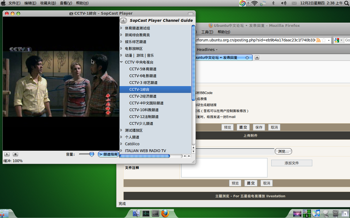The image size is (350, 218).
Task: Open the Wi-Fi status icon
Action: (255, 3)
